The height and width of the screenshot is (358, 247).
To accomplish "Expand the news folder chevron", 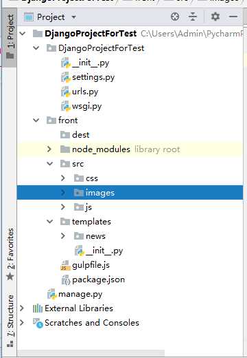I will (x=63, y=236).
